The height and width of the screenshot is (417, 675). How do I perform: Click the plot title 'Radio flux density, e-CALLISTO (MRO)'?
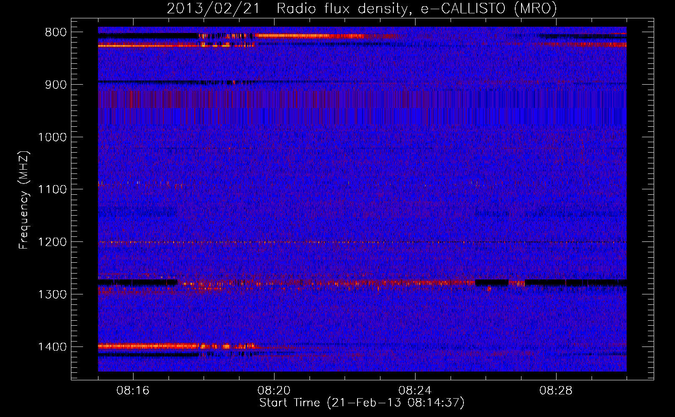[x=417, y=8]
